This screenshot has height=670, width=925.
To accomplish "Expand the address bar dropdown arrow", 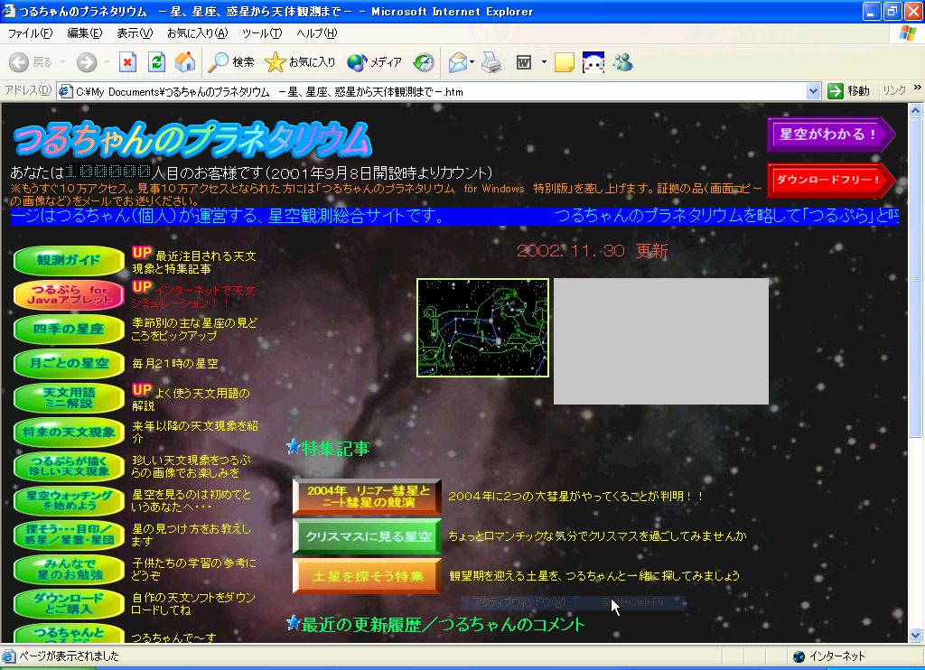I will point(813,91).
